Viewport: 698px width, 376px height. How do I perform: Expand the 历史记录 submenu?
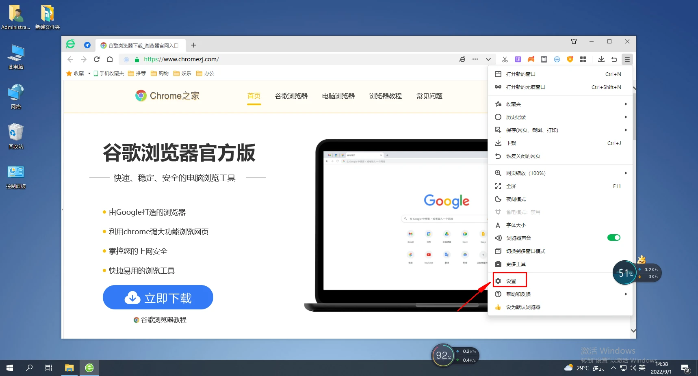tap(560, 117)
